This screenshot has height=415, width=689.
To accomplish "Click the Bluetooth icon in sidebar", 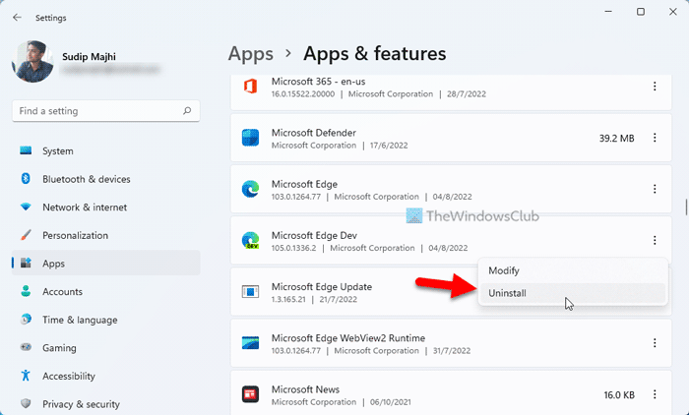I will [x=26, y=179].
